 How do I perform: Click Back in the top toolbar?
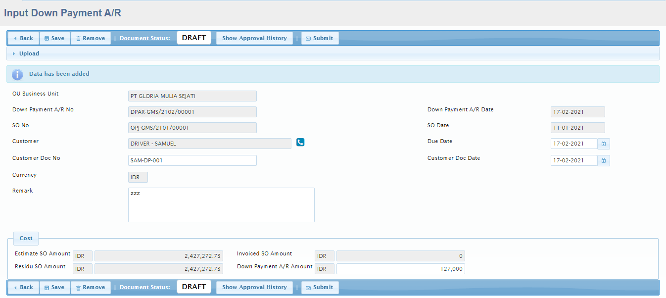(23, 38)
